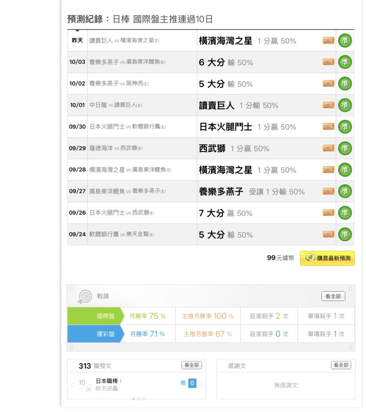The width and height of the screenshot is (366, 412).
Task: Select the green 國際盤 tab
Action: (105, 316)
